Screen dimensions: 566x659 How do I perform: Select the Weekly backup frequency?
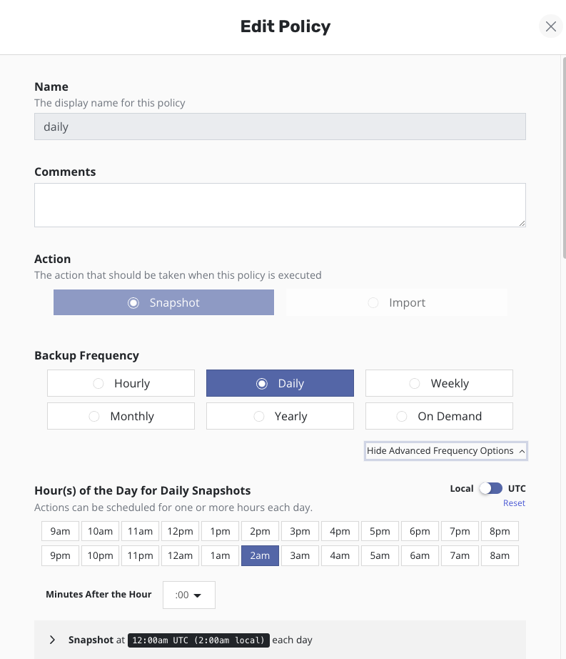(439, 383)
